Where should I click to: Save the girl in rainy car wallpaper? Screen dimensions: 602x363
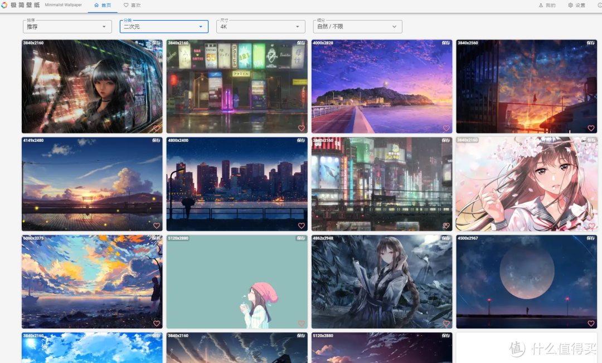click(x=156, y=43)
